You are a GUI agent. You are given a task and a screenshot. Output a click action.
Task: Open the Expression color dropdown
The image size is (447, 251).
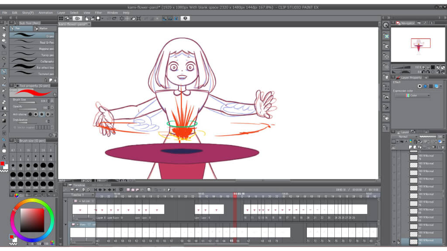pos(413,95)
